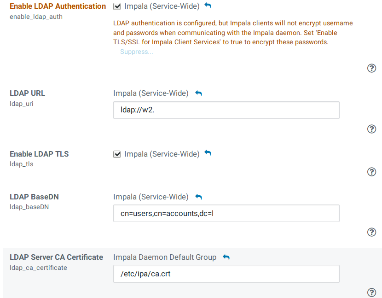Show help for LDAP BaseDN option
Viewport: 382px width, 298px height.
(x=372, y=232)
